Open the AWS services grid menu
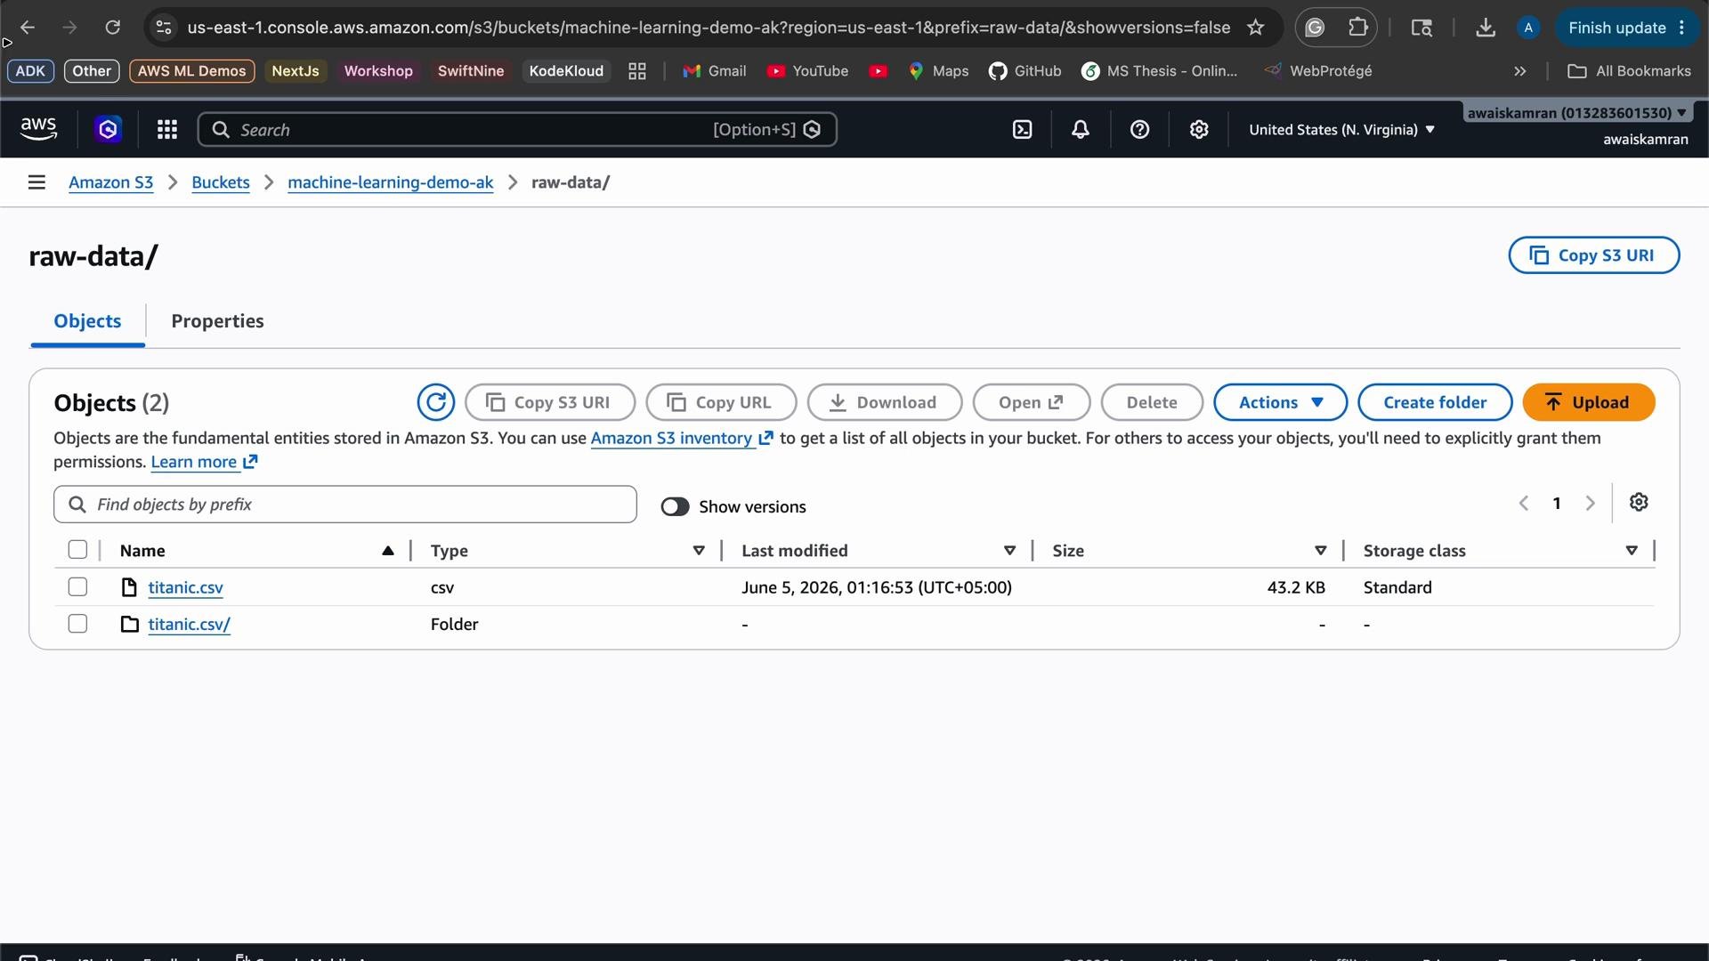Image resolution: width=1709 pixels, height=961 pixels. tap(167, 130)
